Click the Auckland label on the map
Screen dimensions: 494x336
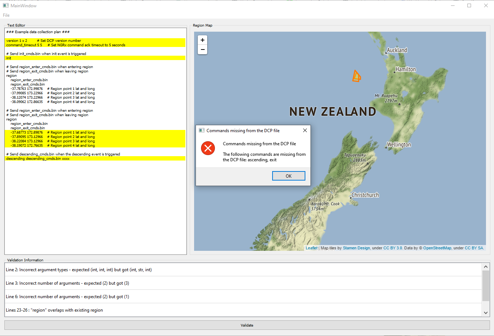pos(397,50)
